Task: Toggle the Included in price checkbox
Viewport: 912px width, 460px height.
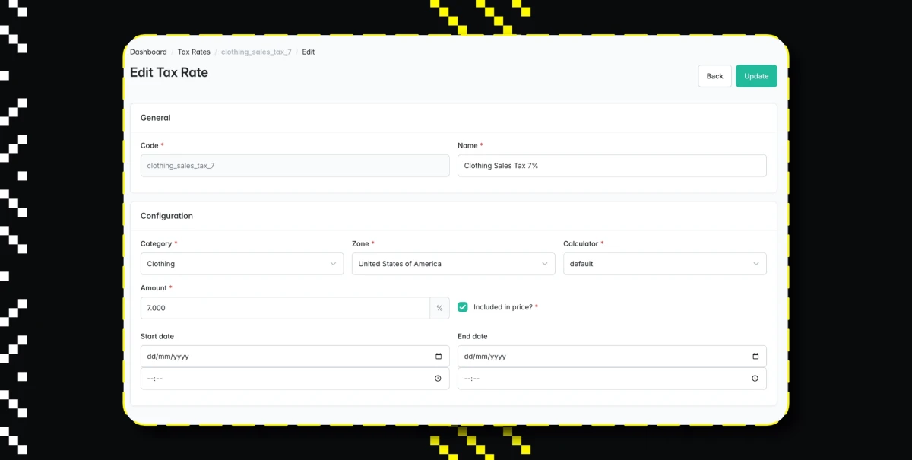Action: 463,307
